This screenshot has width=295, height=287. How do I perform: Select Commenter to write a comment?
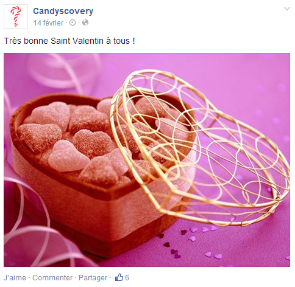tap(52, 277)
